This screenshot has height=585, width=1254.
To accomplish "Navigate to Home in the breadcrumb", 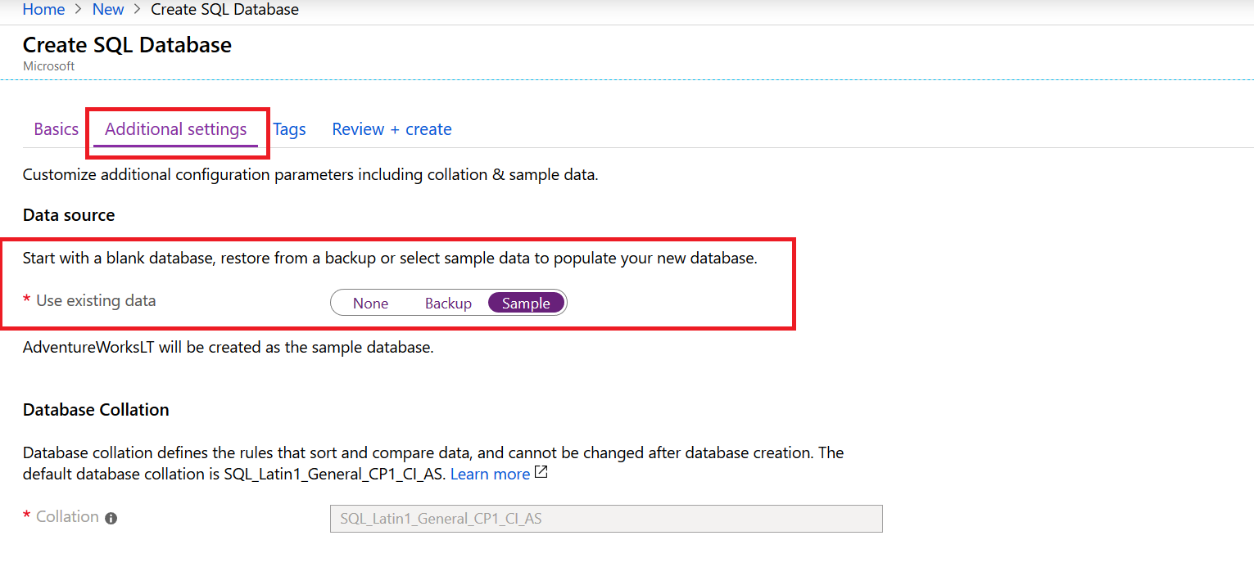I will (43, 10).
